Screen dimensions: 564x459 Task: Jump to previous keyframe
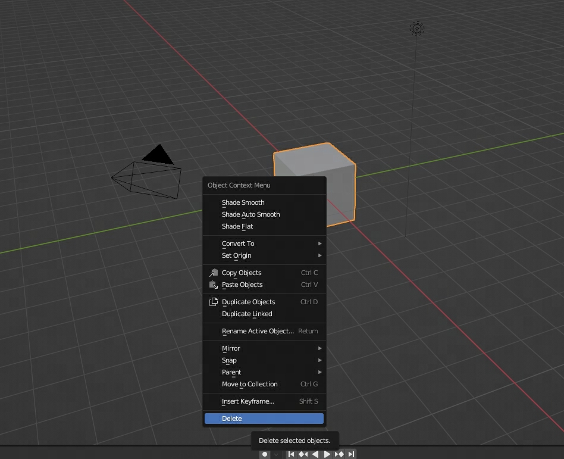tap(303, 454)
